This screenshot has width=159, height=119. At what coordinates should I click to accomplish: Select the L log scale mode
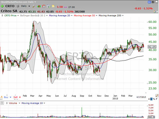point(151,99)
